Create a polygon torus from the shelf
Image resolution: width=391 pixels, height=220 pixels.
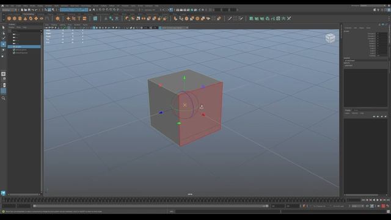31,18
